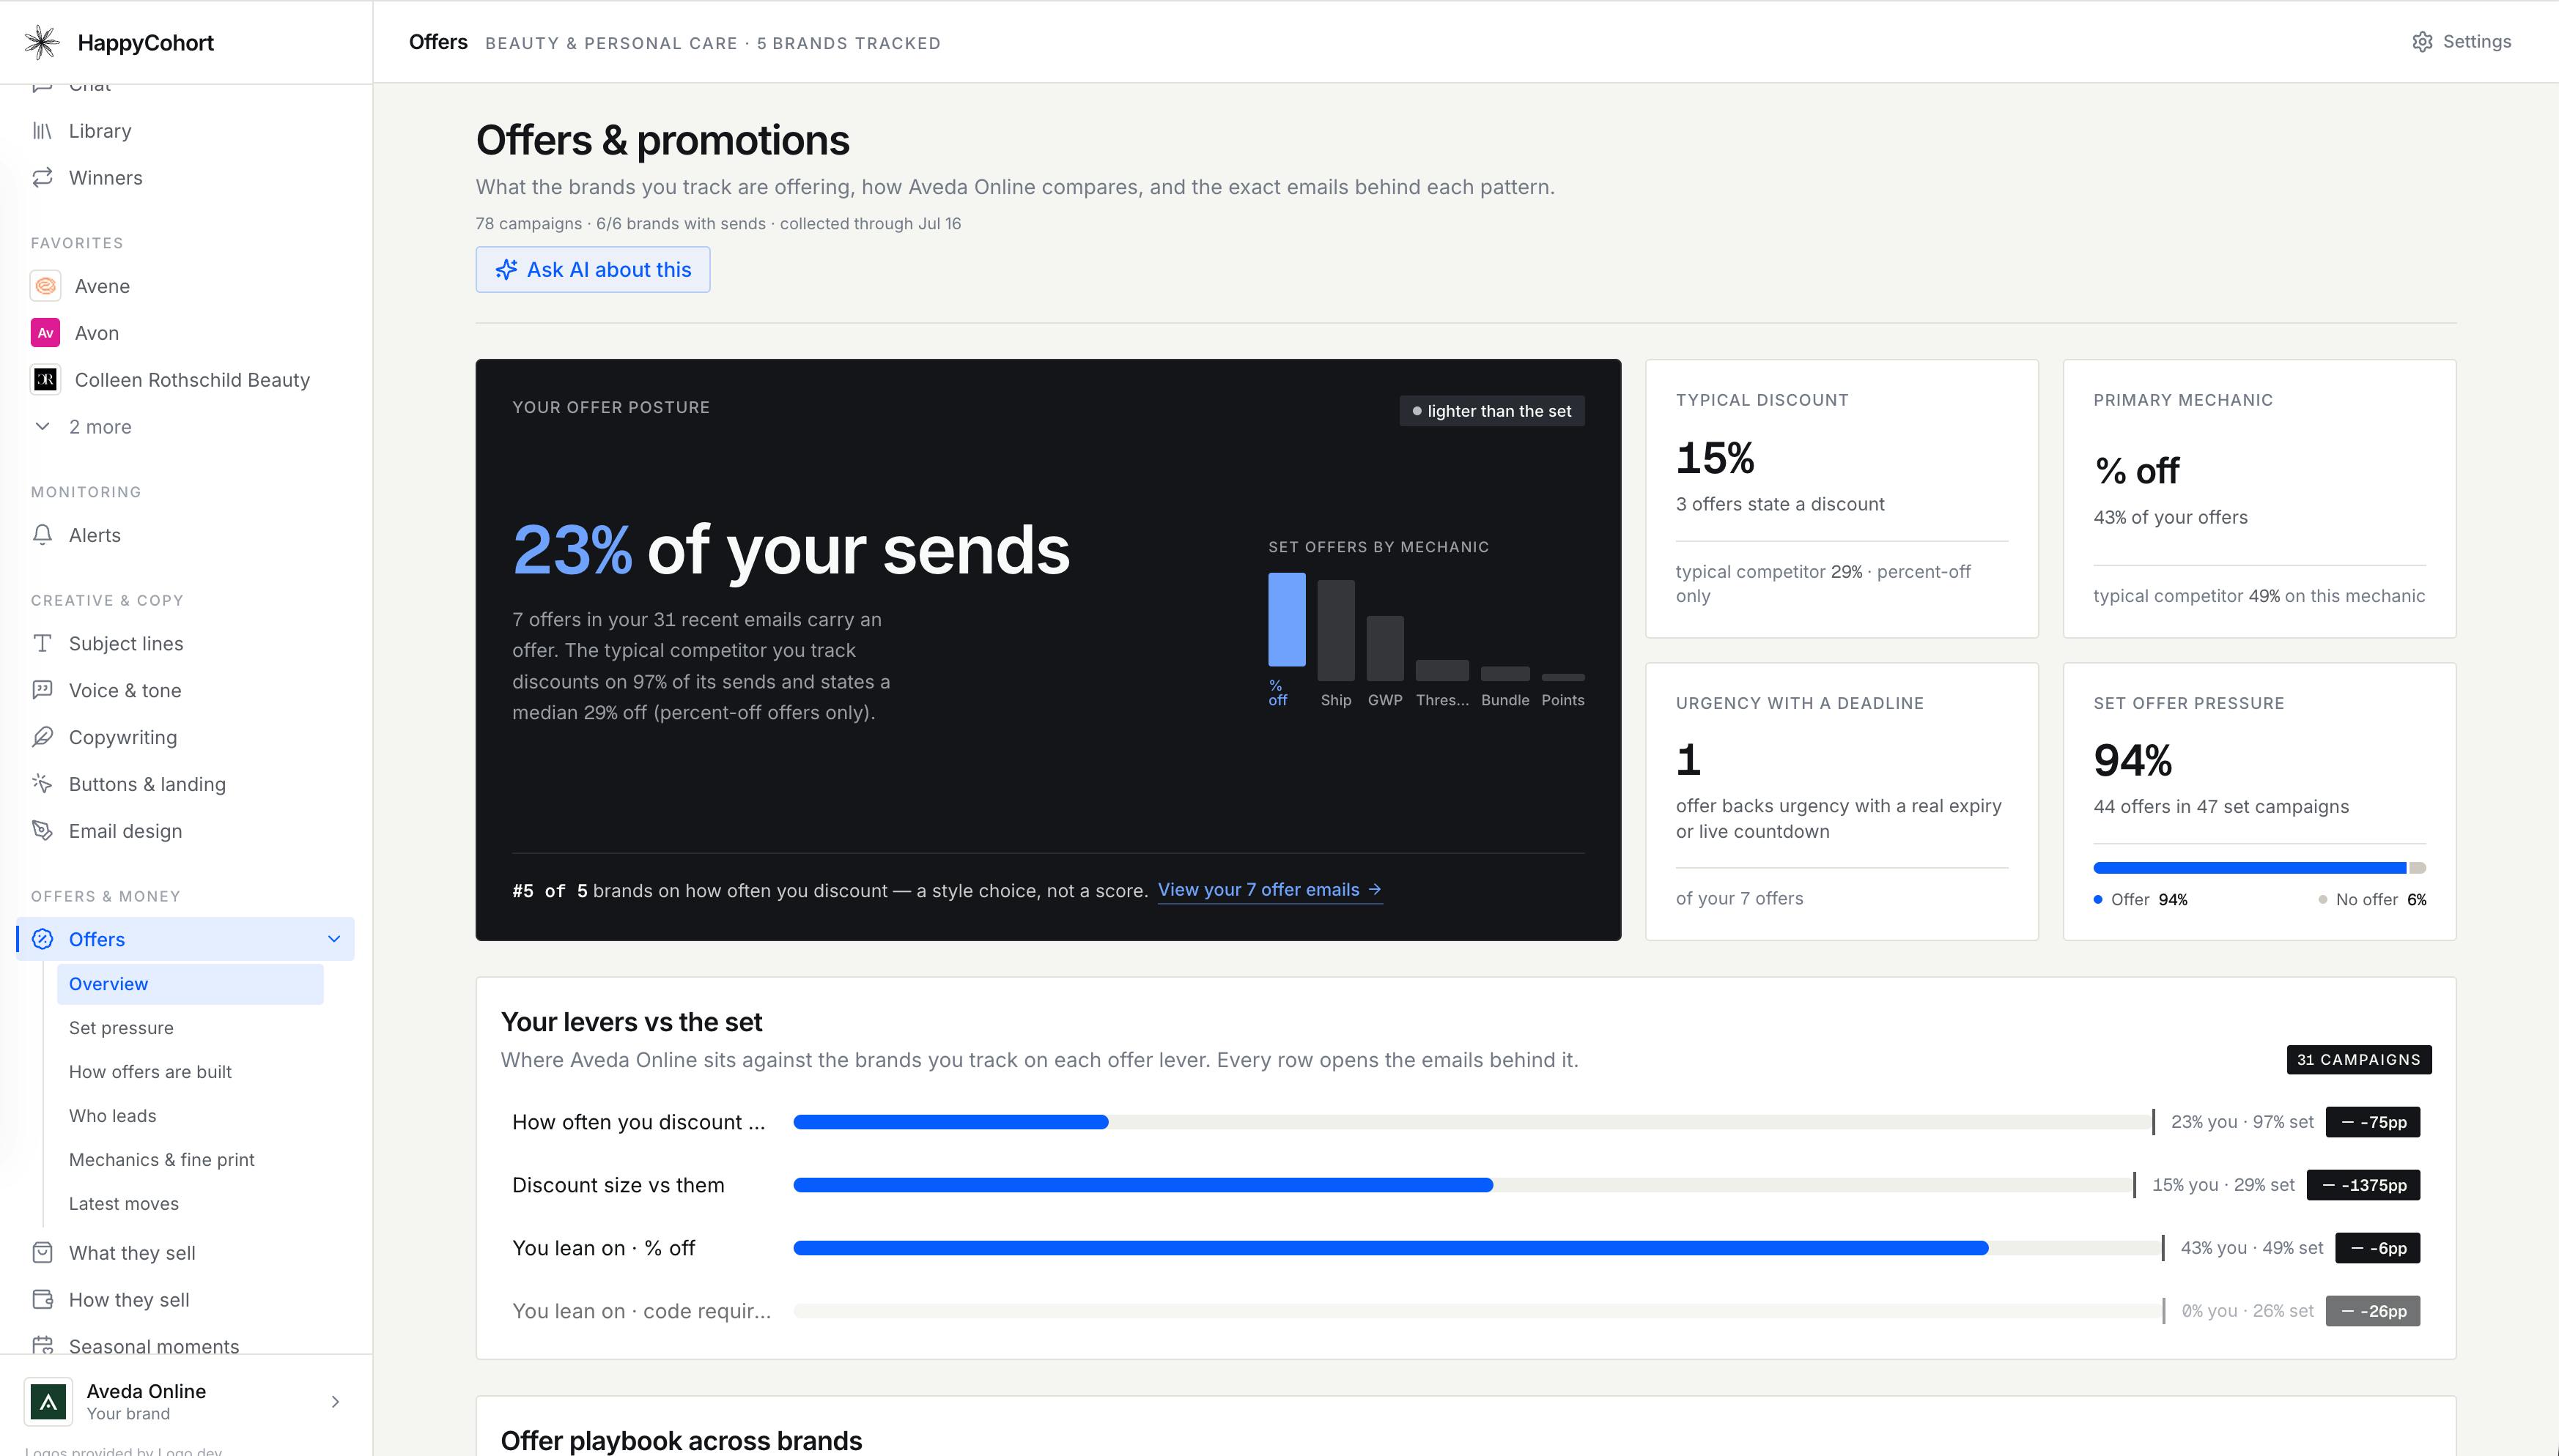Open the Alerts bell icon
The width and height of the screenshot is (2559, 1456).
42,535
